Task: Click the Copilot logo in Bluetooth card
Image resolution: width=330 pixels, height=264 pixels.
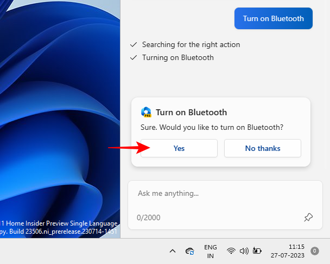Action: point(146,113)
